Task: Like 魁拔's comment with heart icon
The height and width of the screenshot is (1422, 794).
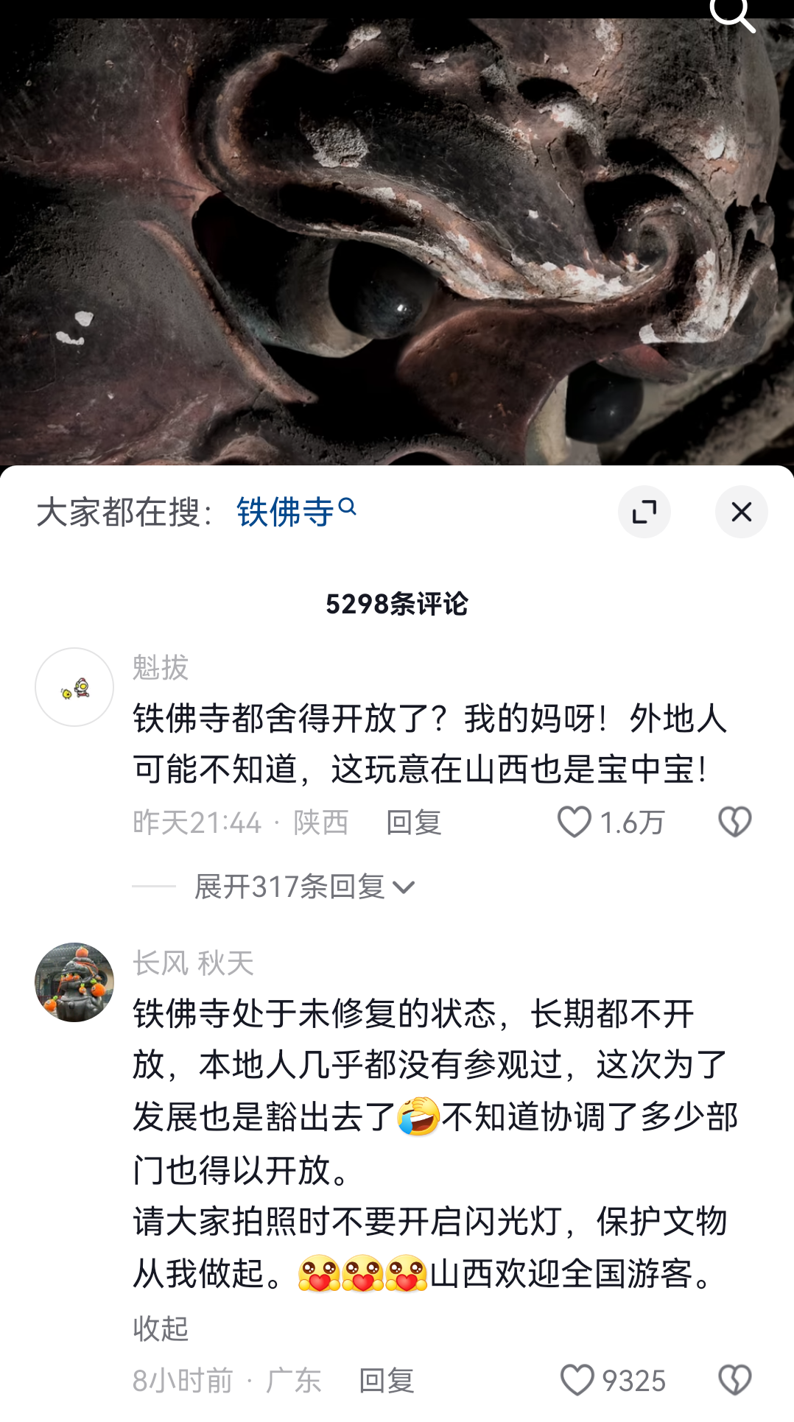Action: pyautogui.click(x=574, y=822)
